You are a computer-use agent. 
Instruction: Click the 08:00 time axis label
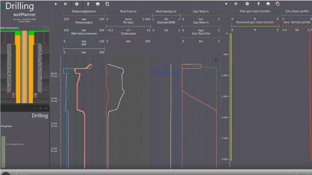(54, 75)
